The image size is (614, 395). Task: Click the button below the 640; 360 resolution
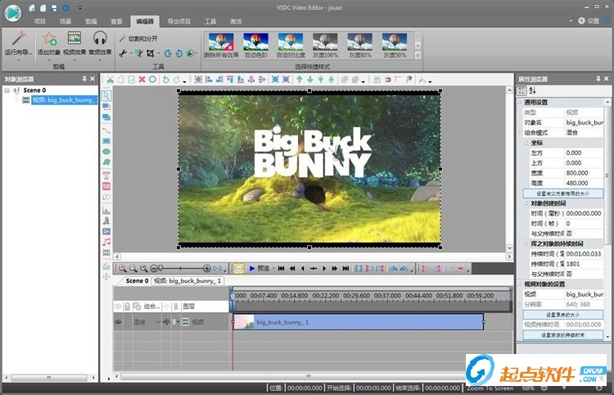coord(562,315)
